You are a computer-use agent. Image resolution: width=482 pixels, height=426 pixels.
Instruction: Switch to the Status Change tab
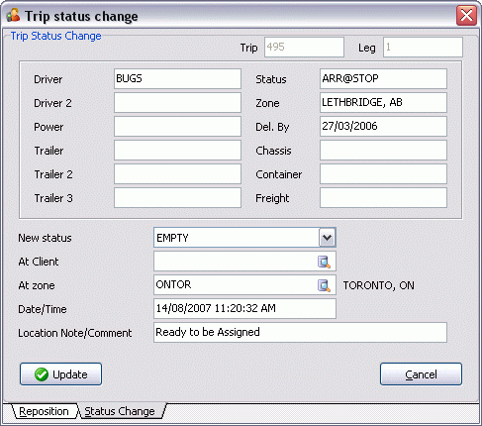coord(120,411)
